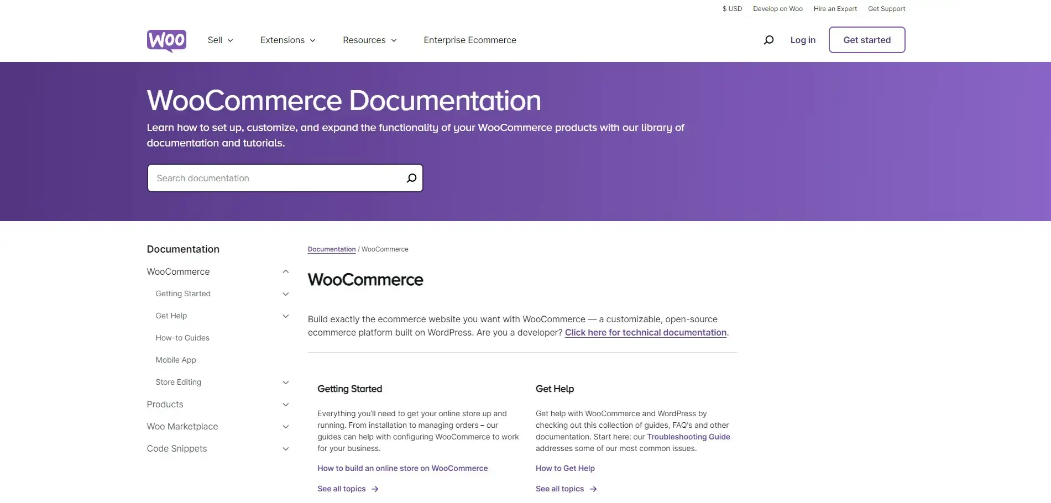Open How to build an online store link

pos(402,468)
